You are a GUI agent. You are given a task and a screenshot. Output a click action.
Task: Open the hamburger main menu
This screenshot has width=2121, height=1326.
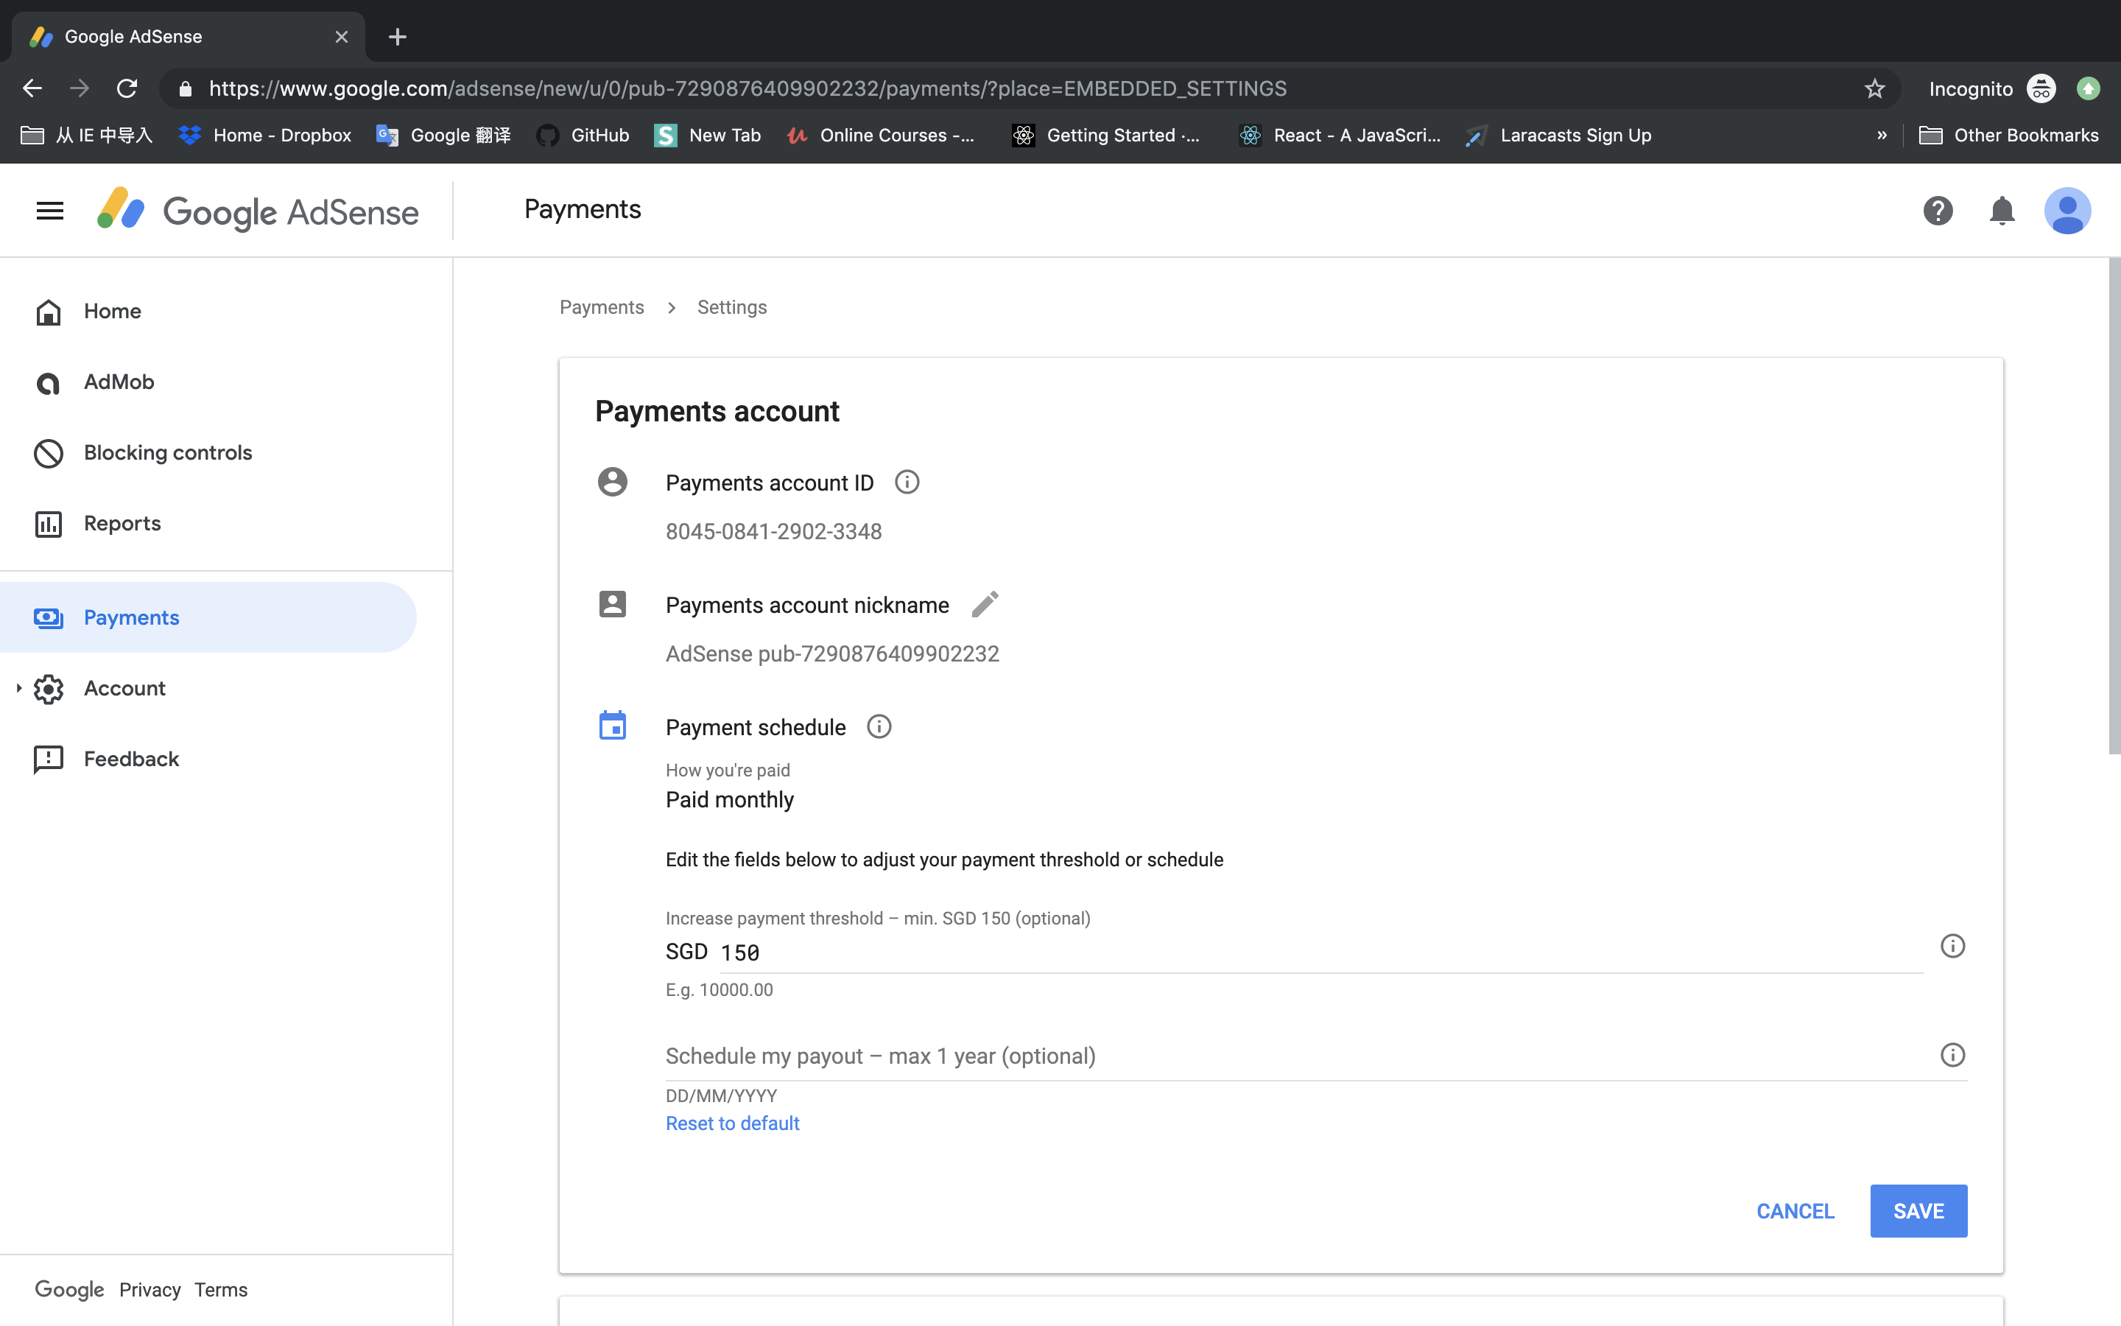pyautogui.click(x=50, y=211)
